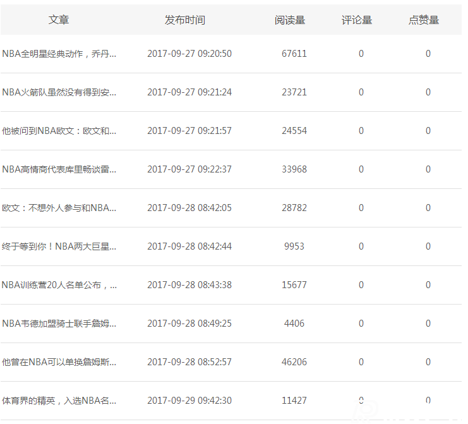Click the 文章 column header
Viewport: 468px width, 424px height.
[x=59, y=20]
